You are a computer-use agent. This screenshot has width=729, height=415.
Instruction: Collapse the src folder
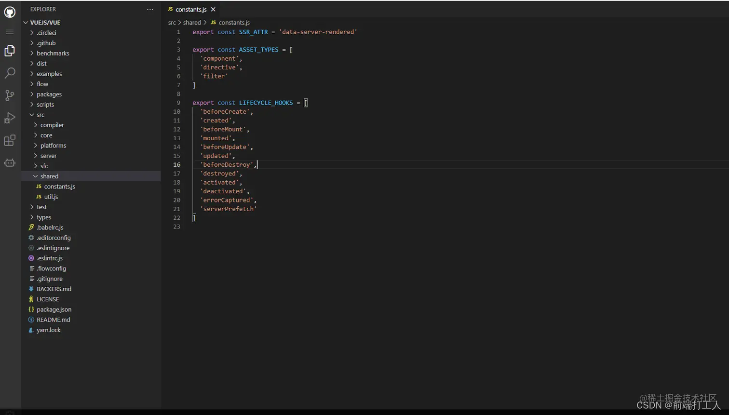(x=91, y=115)
